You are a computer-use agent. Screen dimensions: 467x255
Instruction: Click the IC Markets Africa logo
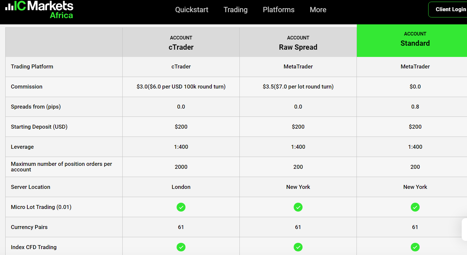coord(39,9)
